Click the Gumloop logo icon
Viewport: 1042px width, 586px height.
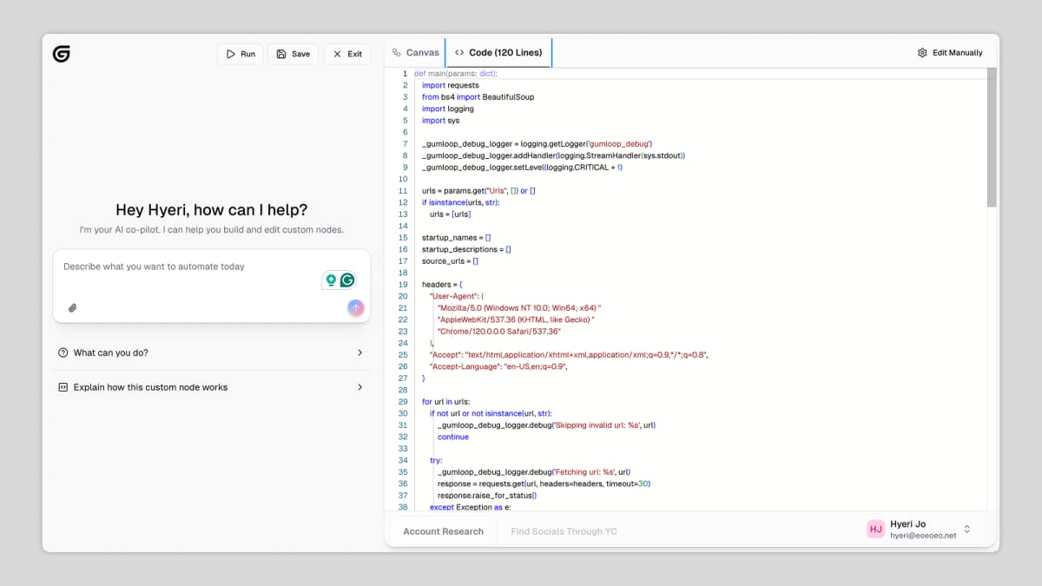tap(61, 54)
